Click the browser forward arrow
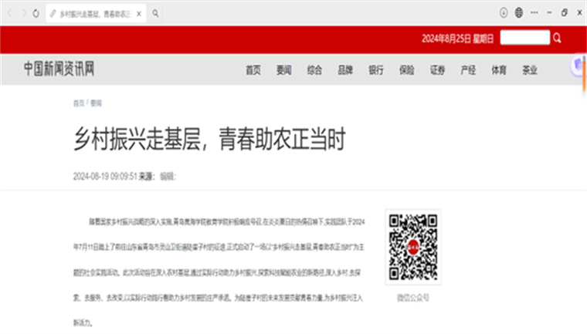This screenshot has height=334, width=587. click(x=22, y=13)
